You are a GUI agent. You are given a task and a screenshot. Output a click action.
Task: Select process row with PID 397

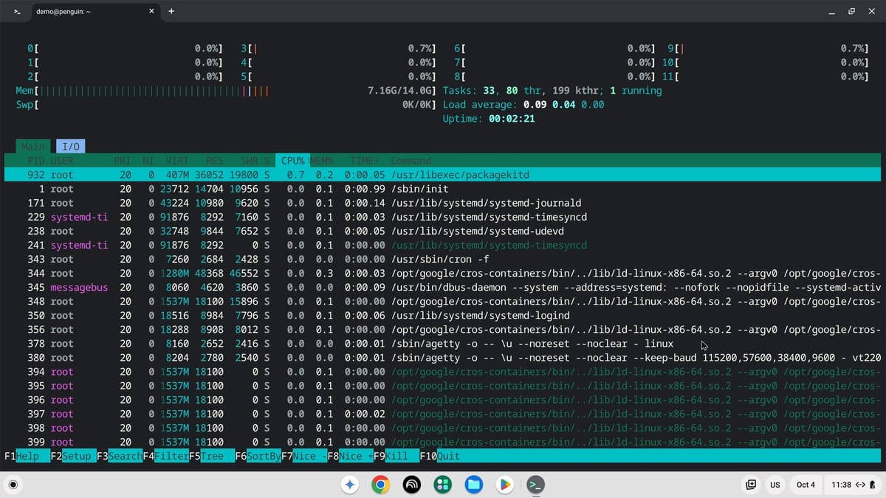443,414
